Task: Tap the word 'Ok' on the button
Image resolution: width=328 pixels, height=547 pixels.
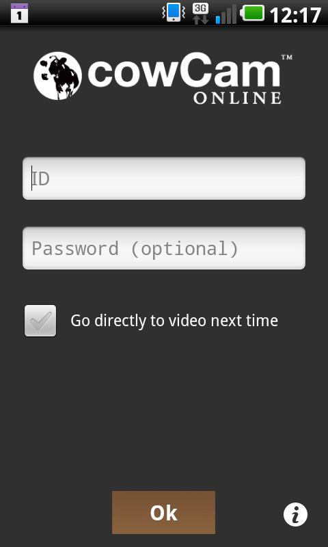Action: tap(163, 513)
